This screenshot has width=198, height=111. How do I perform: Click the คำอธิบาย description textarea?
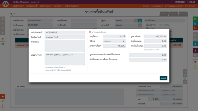65,46
